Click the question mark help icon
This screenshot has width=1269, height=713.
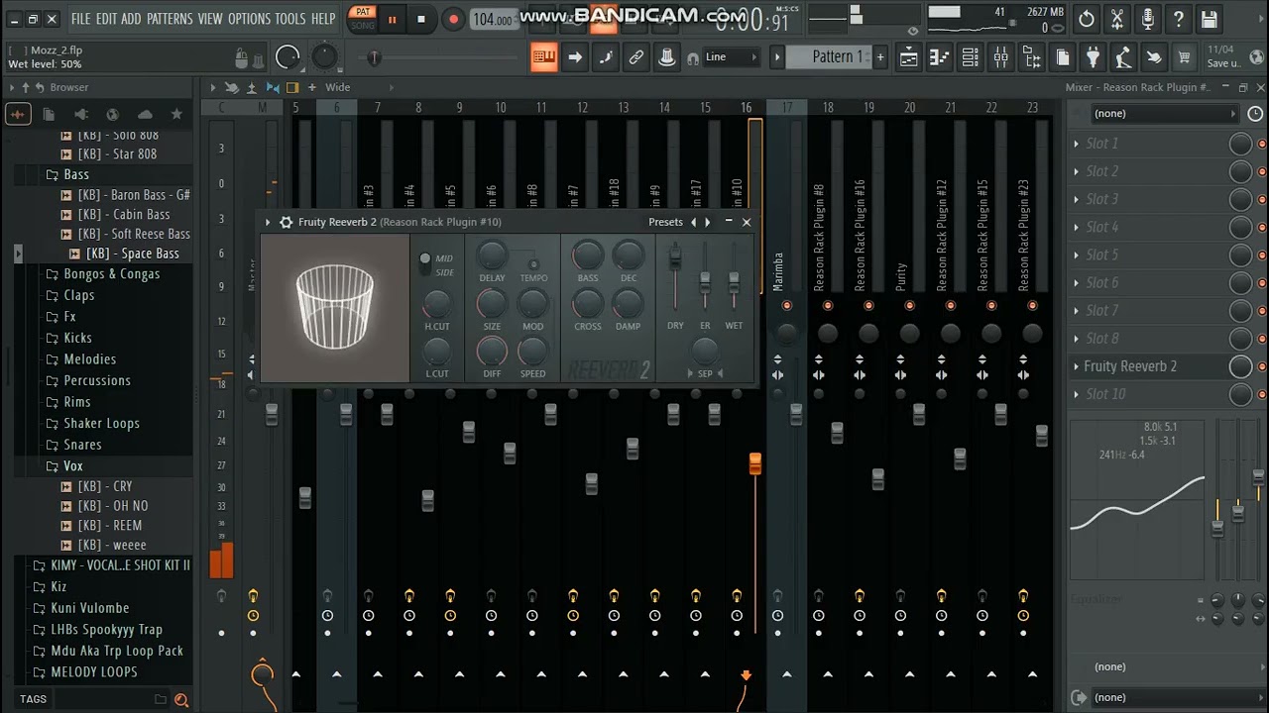[1178, 19]
